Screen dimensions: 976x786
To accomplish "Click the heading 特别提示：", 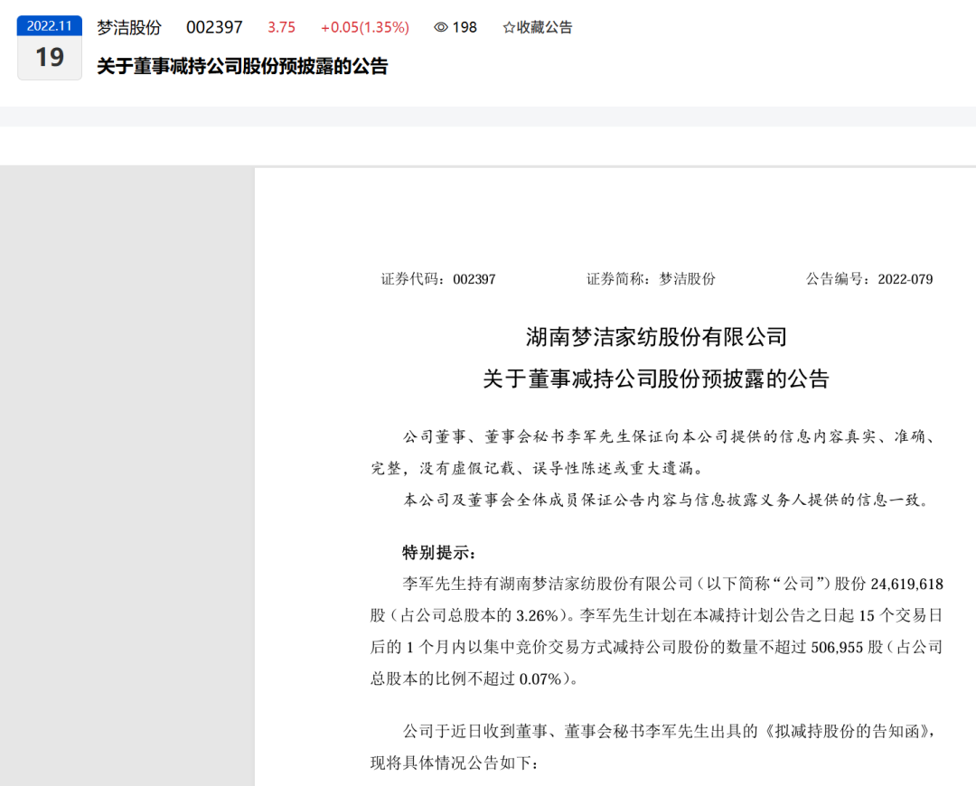I will (x=439, y=553).
